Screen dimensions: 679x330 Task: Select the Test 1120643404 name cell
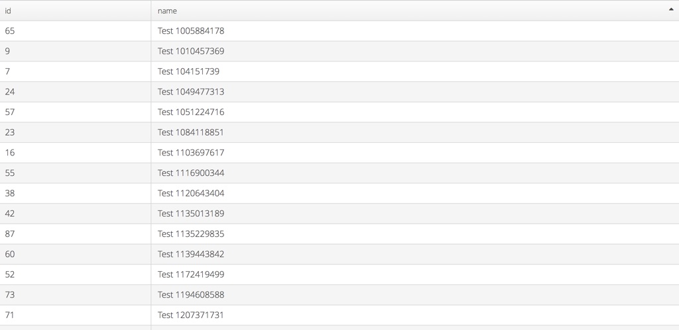pyautogui.click(x=191, y=193)
